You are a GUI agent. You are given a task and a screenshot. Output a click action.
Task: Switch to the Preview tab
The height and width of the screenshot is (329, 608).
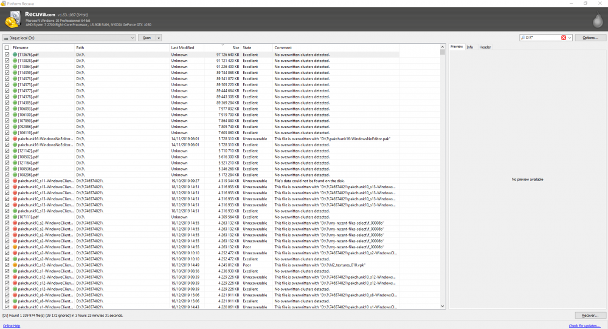click(457, 47)
